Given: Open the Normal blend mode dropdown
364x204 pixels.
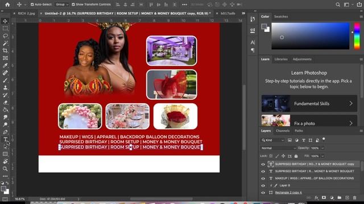Looking at the screenshot, I should (x=278, y=148).
